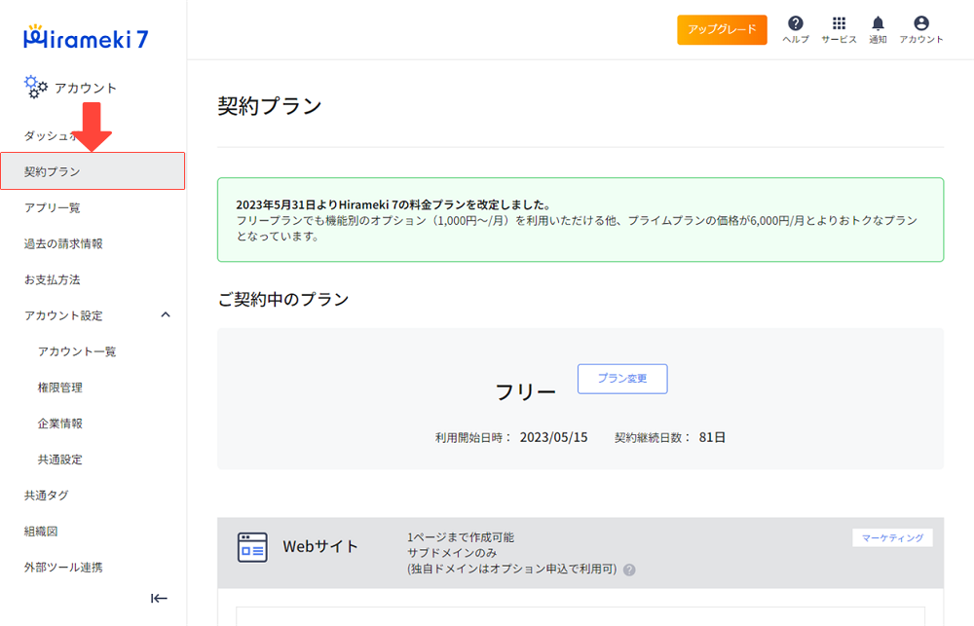This screenshot has height=626, width=974.
Task: Go to 過去の請求情報
Action: [x=63, y=243]
